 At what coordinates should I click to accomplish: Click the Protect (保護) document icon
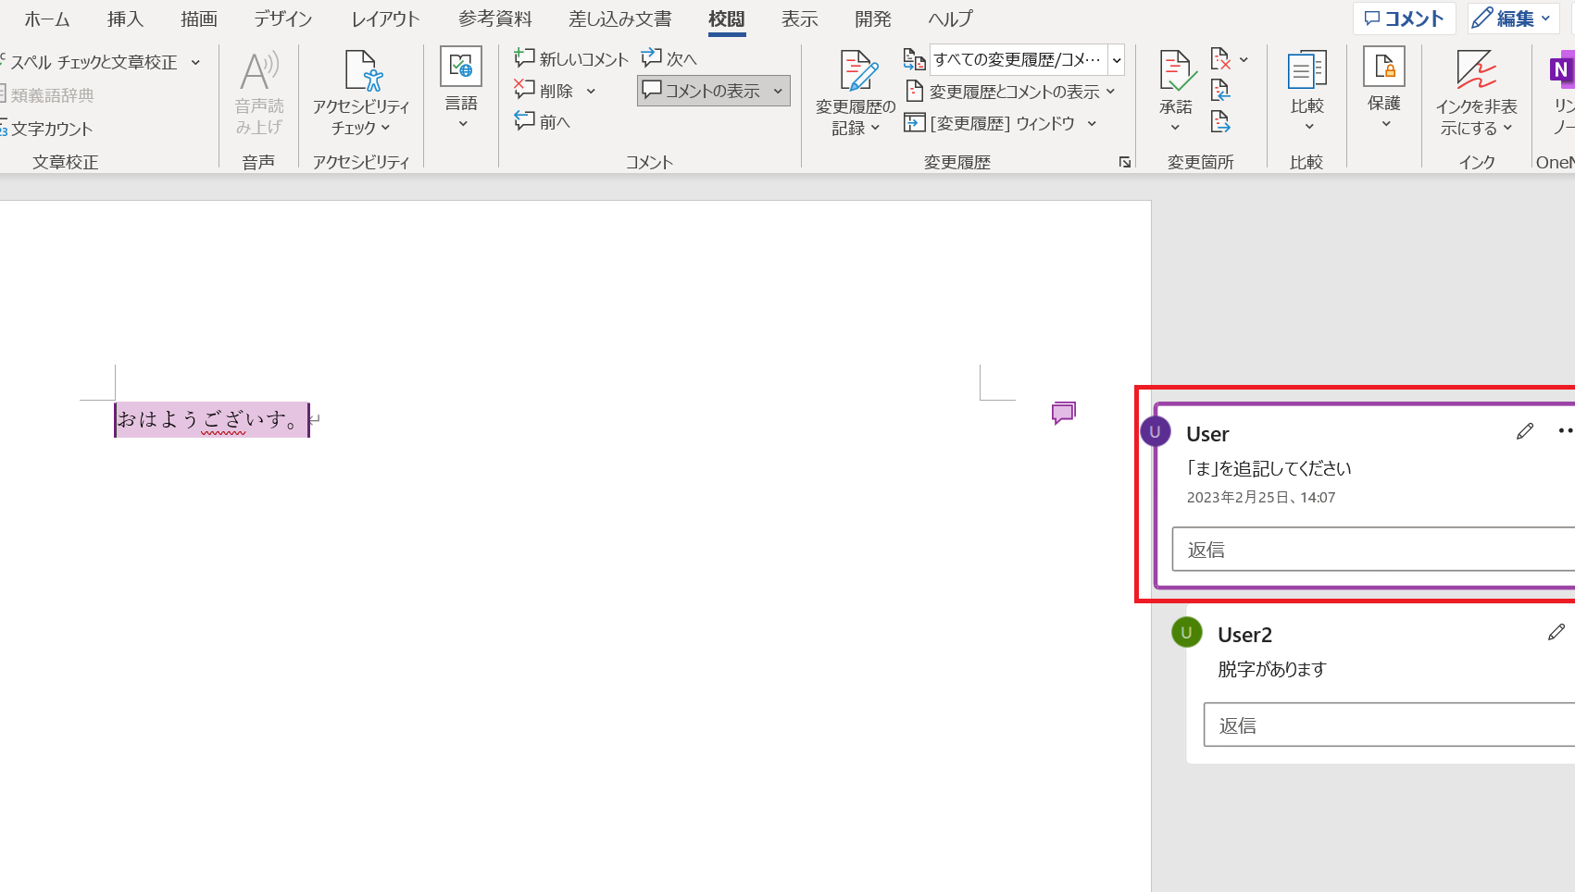[1383, 68]
